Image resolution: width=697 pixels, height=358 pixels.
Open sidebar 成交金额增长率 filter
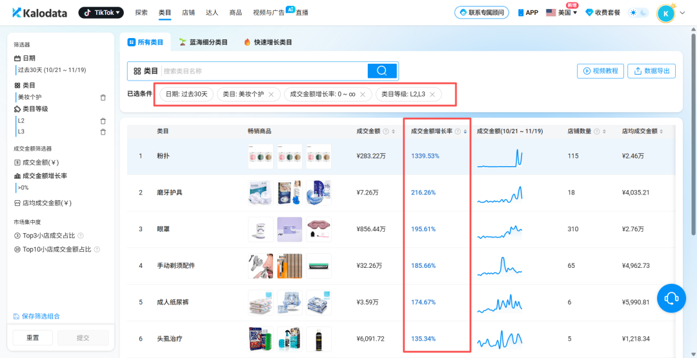(x=41, y=176)
